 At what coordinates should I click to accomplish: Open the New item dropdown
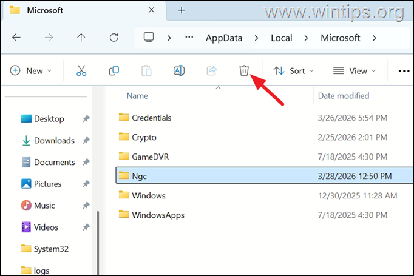point(30,71)
